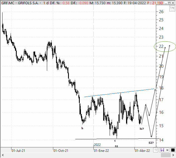Click the P : 21,190 price

coord(155,3)
